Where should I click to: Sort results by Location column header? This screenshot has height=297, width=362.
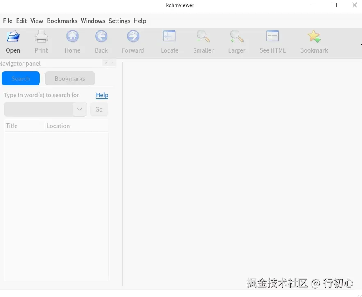click(76, 126)
